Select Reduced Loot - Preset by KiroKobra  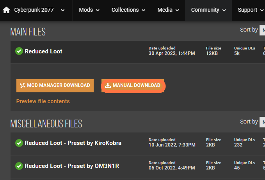73,143
